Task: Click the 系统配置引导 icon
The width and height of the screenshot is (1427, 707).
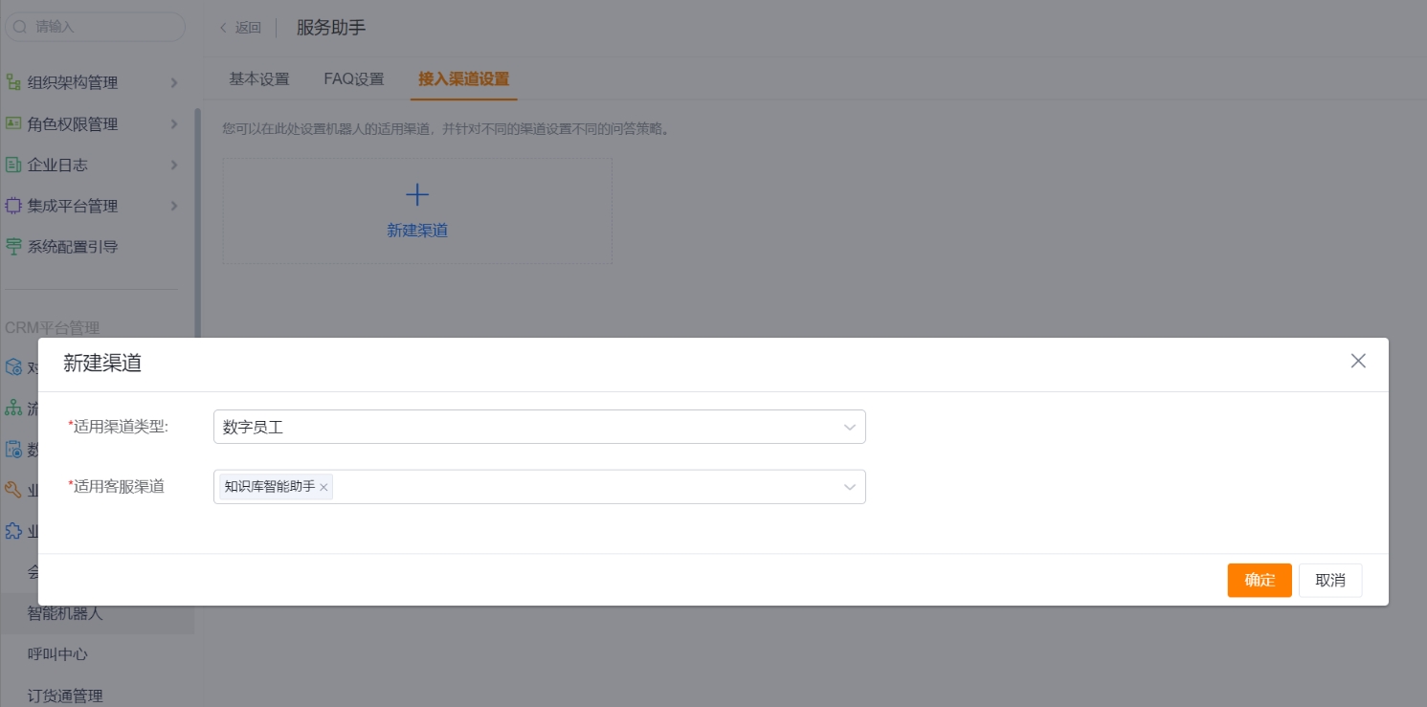Action: tap(13, 247)
